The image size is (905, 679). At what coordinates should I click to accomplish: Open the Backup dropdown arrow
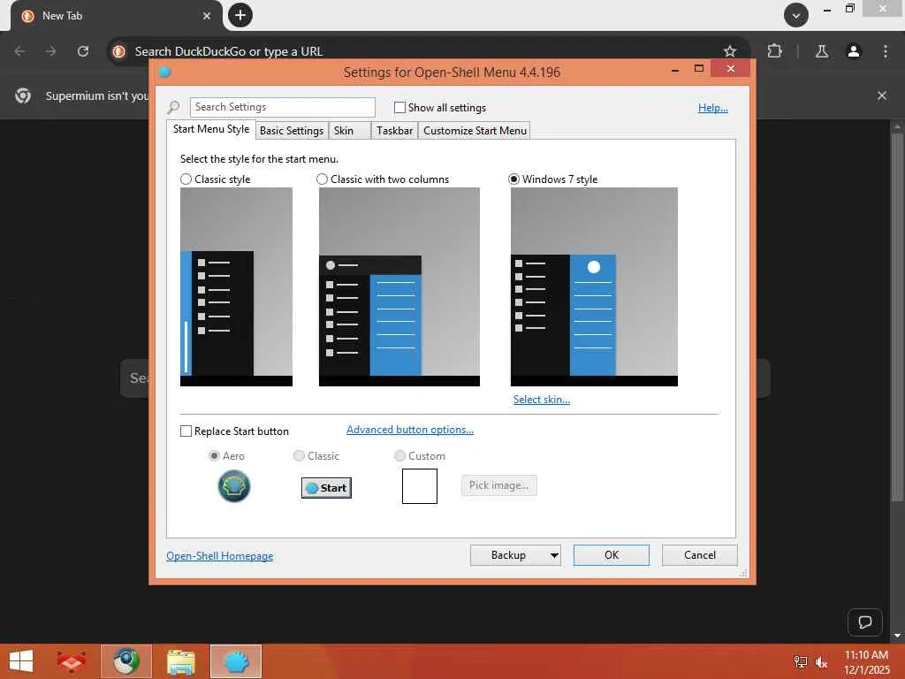[x=554, y=555]
